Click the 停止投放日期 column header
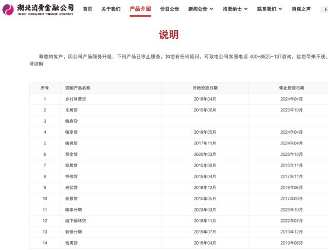 [x=292, y=88]
